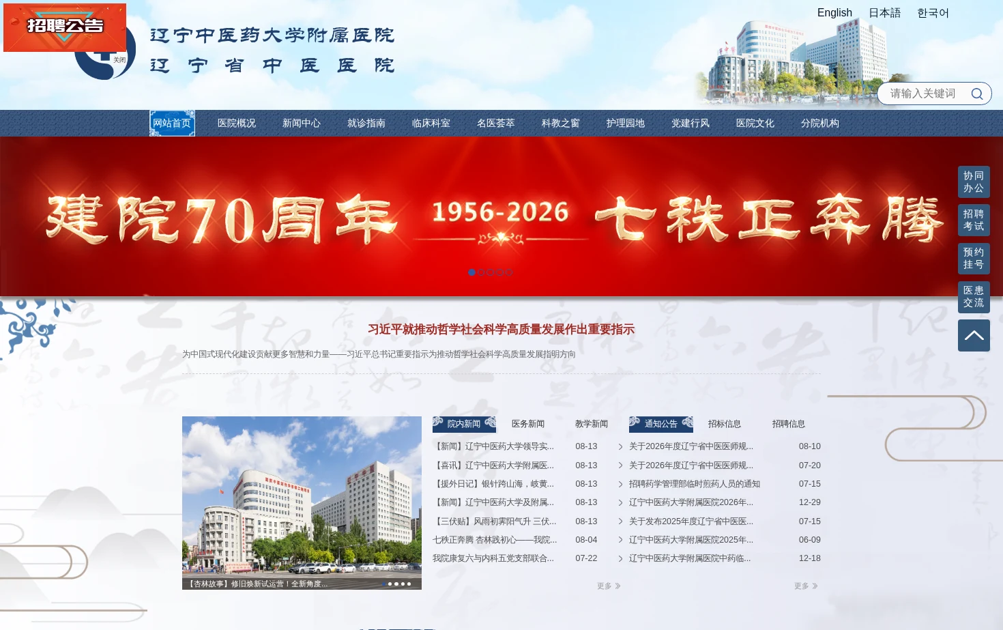Open 招聘考试 side shortcut
Image resolution: width=1003 pixels, height=630 pixels.
click(x=974, y=220)
